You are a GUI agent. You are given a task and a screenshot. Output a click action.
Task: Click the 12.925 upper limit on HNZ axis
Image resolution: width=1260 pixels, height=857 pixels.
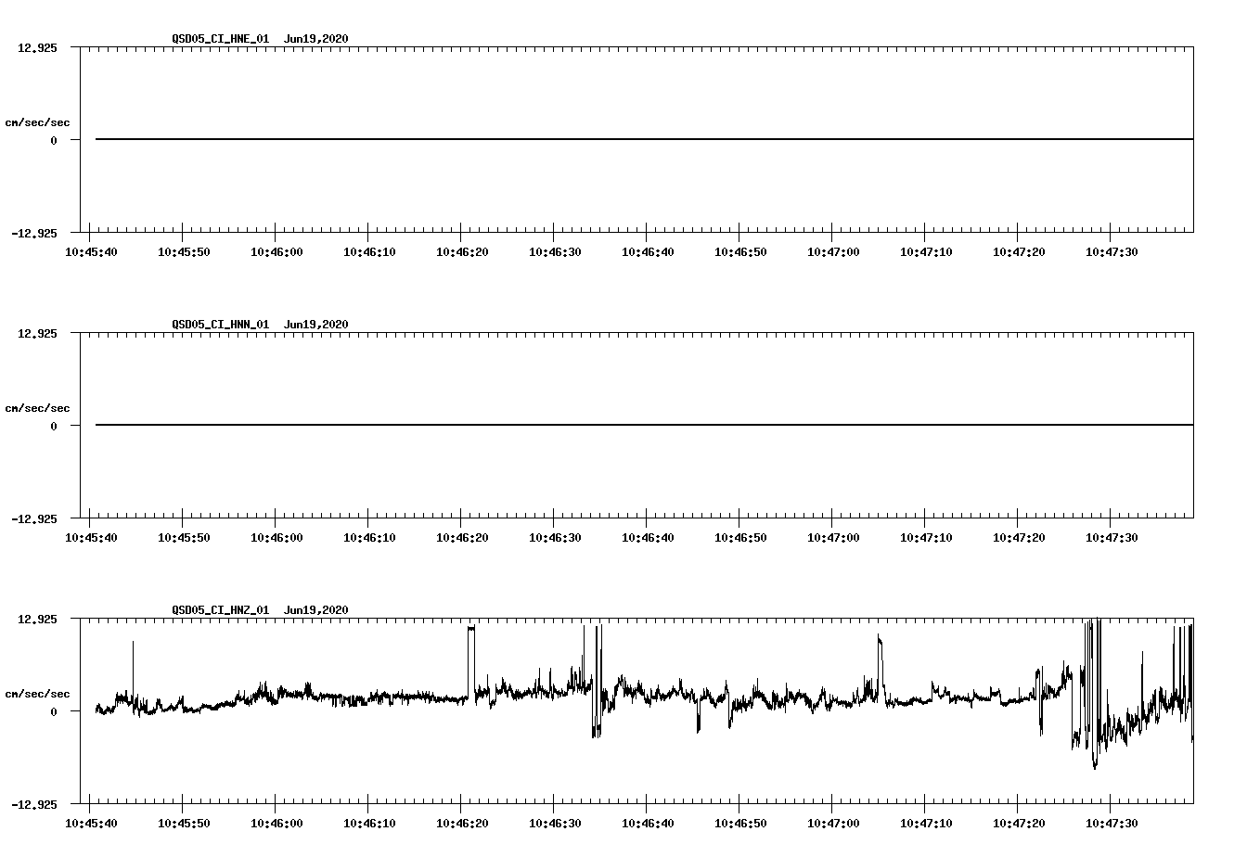37,620
